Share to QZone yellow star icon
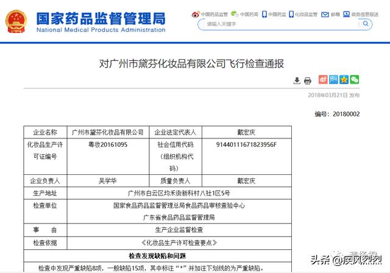Viewport: 390px width, 273px height. click(344, 80)
